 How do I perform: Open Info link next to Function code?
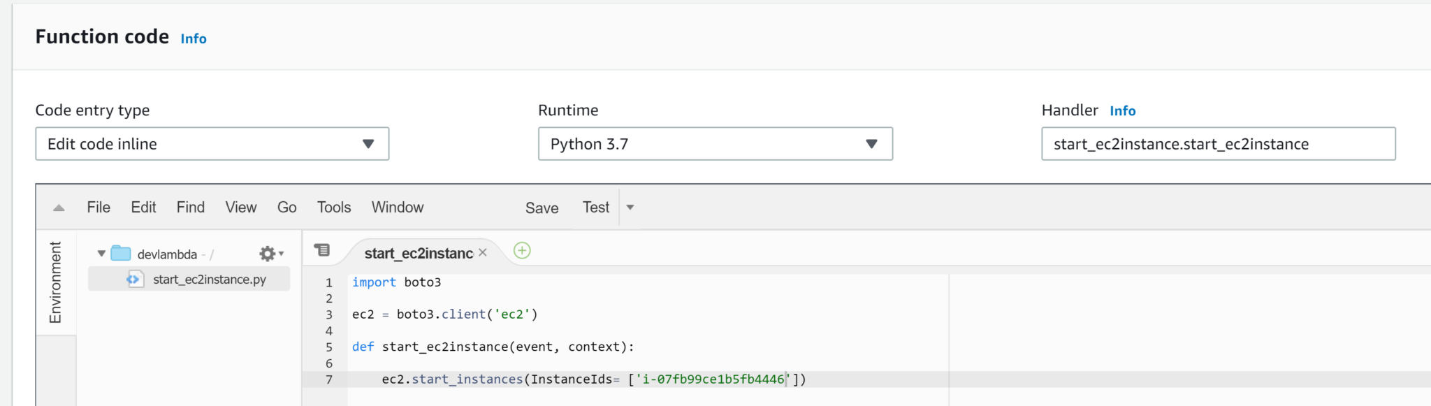point(194,39)
